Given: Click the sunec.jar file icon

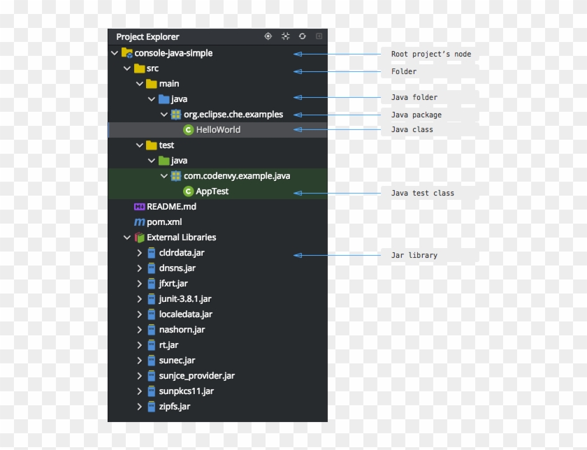Looking at the screenshot, I should click(x=151, y=361).
